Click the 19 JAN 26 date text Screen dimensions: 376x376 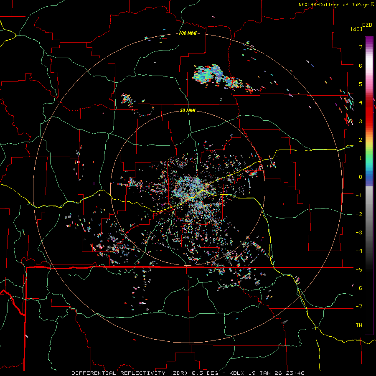pyautogui.click(x=265, y=373)
